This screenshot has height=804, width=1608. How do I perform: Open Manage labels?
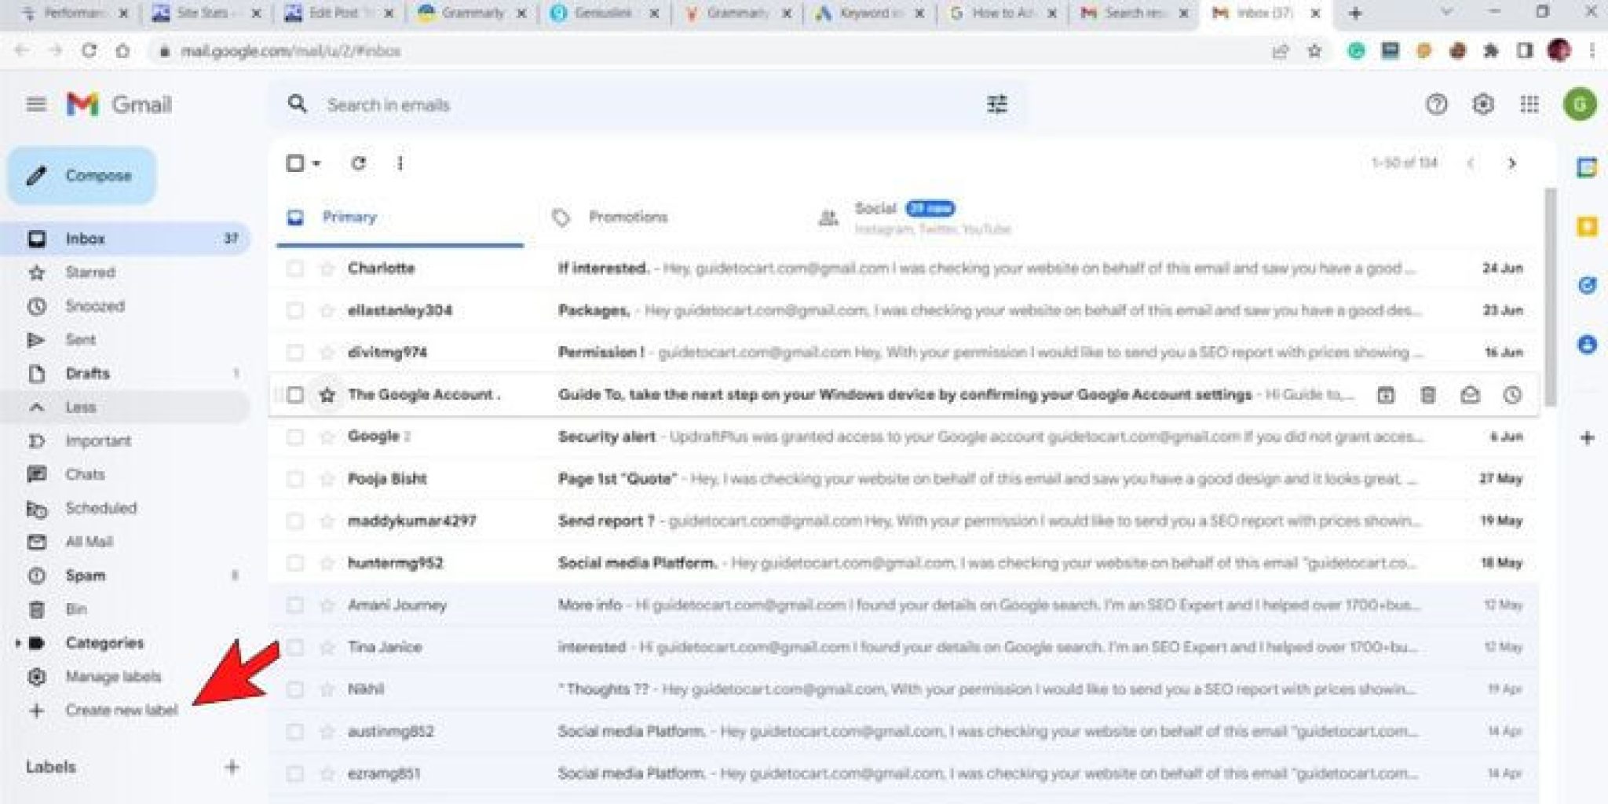point(113,677)
